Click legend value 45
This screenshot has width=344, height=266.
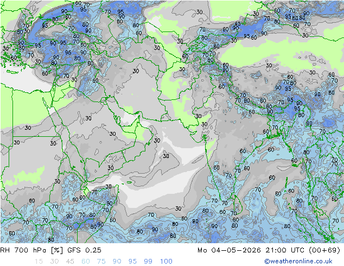[70, 262]
